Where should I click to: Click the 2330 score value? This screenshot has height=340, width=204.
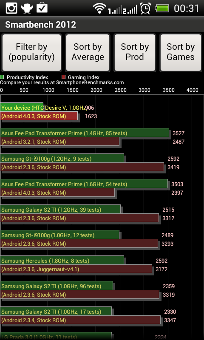(x=170, y=312)
